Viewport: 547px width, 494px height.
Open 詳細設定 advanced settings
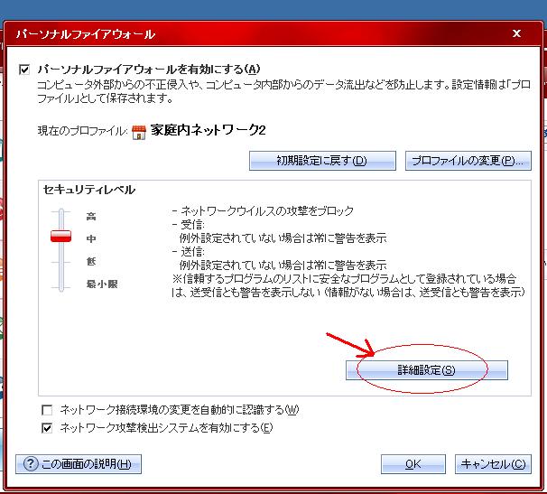(x=426, y=370)
